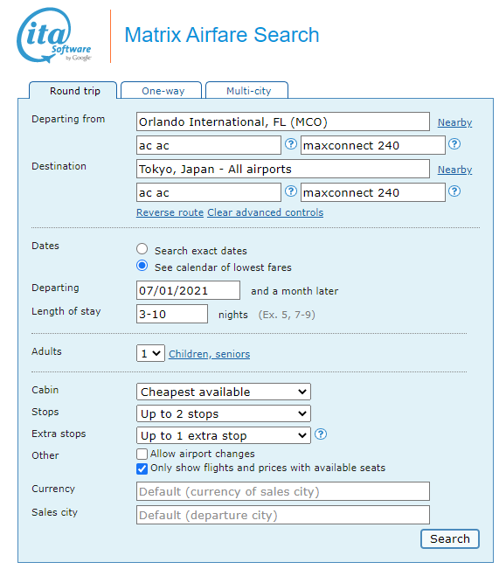Open help icon beside departure maxconnect field
Screen dimensions: 499x583
coord(454,144)
